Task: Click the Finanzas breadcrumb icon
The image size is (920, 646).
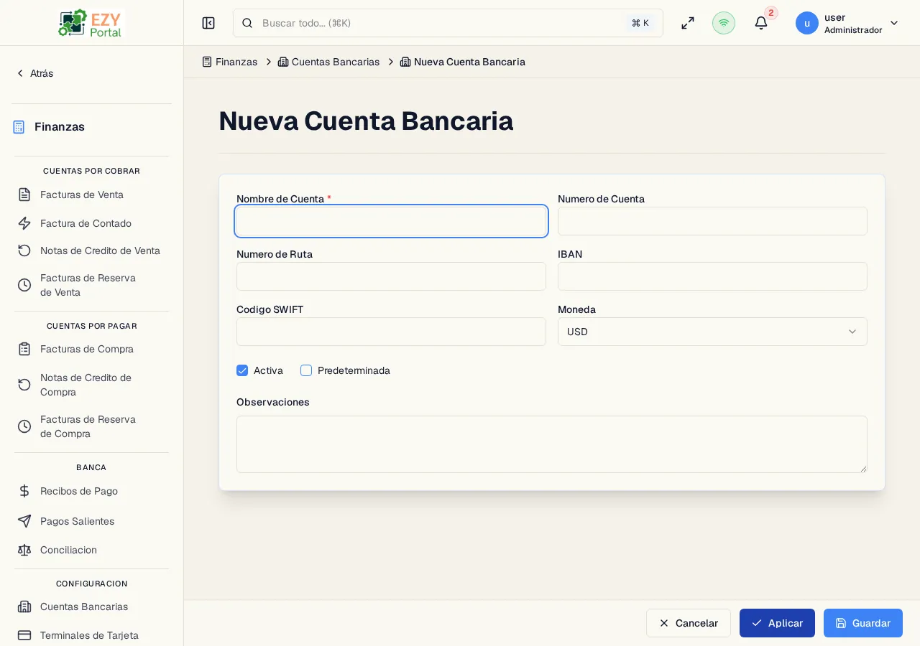Action: [207, 62]
